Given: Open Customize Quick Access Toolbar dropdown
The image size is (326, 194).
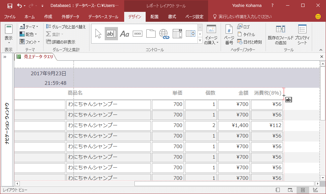Looking at the screenshot, I should pyautogui.click(x=42, y=6).
